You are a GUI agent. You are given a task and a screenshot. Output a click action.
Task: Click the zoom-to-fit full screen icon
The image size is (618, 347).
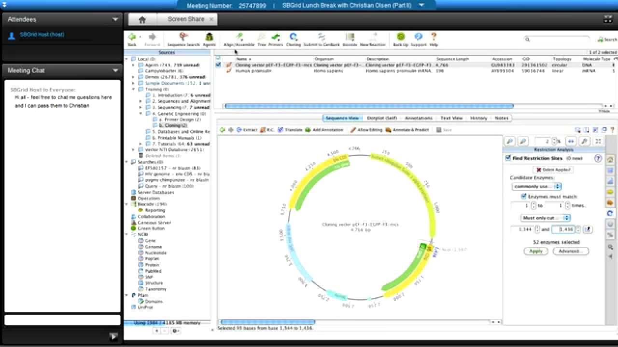tap(598, 141)
